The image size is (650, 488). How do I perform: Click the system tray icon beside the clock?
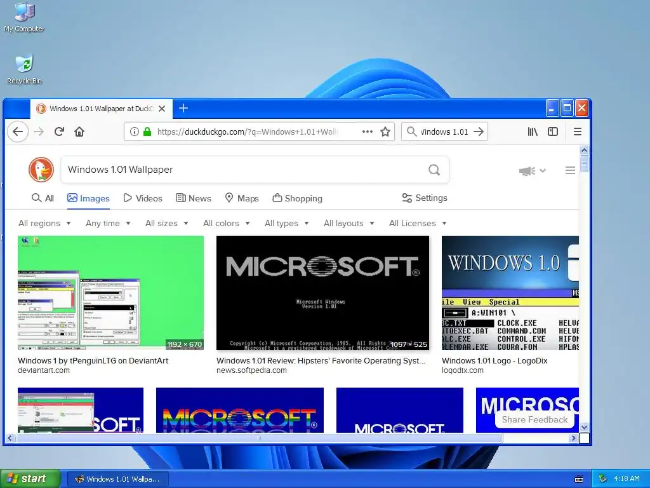(x=603, y=479)
